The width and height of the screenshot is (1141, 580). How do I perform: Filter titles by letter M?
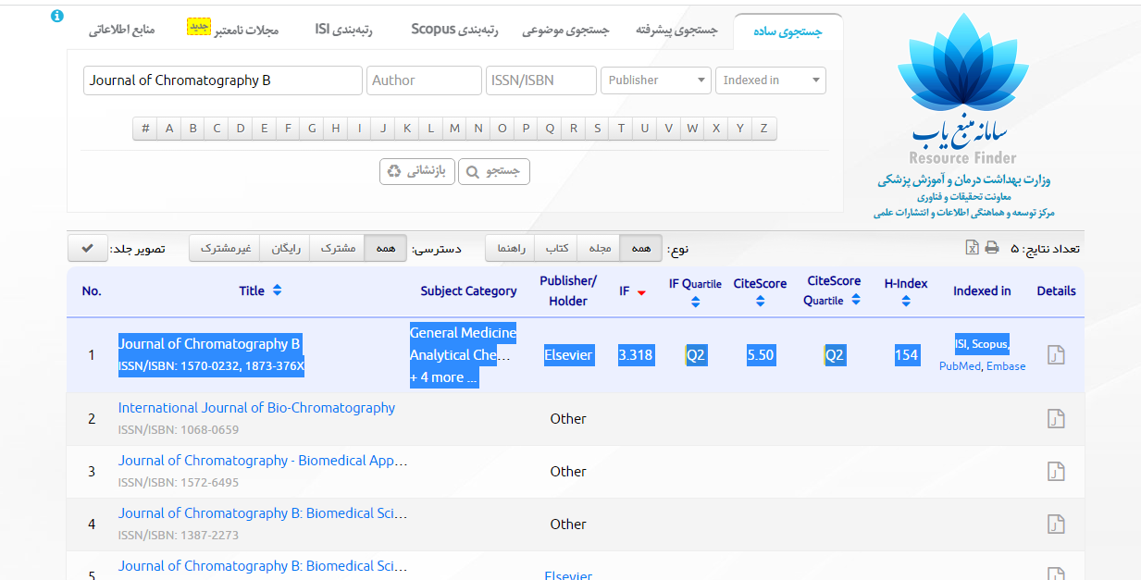[x=454, y=129]
